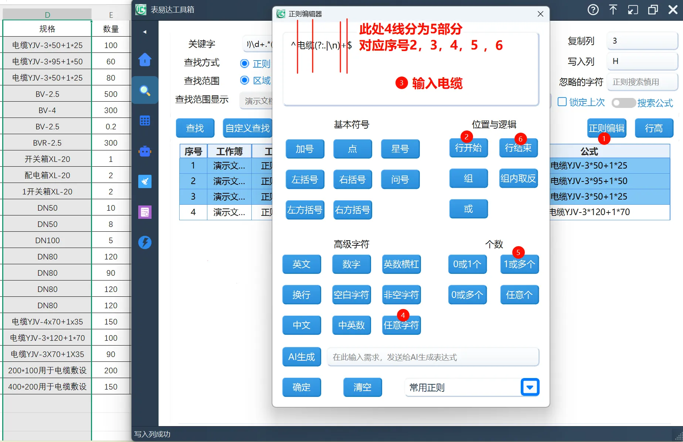The image size is (683, 442).
Task: Click the 自定义查找 button
Action: click(x=248, y=128)
